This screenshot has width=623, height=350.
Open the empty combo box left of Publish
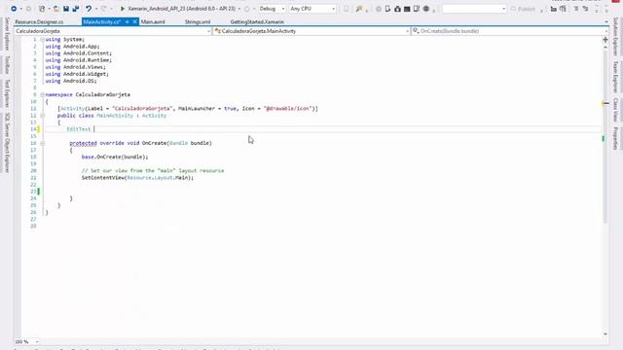pyautogui.click(x=474, y=9)
